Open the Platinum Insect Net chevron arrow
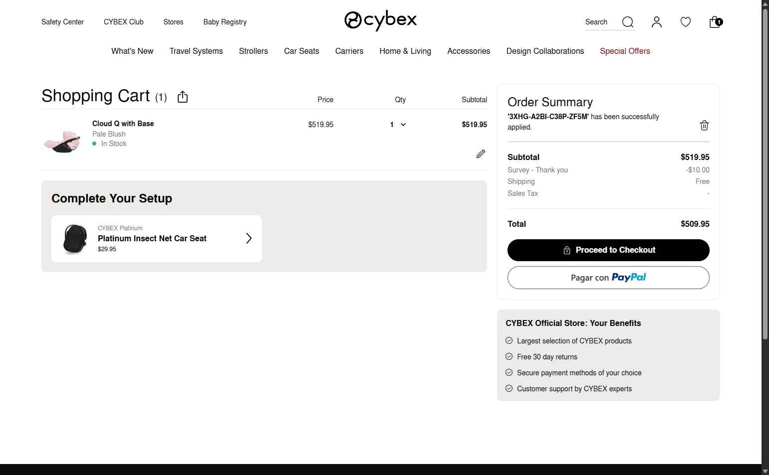Viewport: 769px width, 475px height. pos(249,238)
